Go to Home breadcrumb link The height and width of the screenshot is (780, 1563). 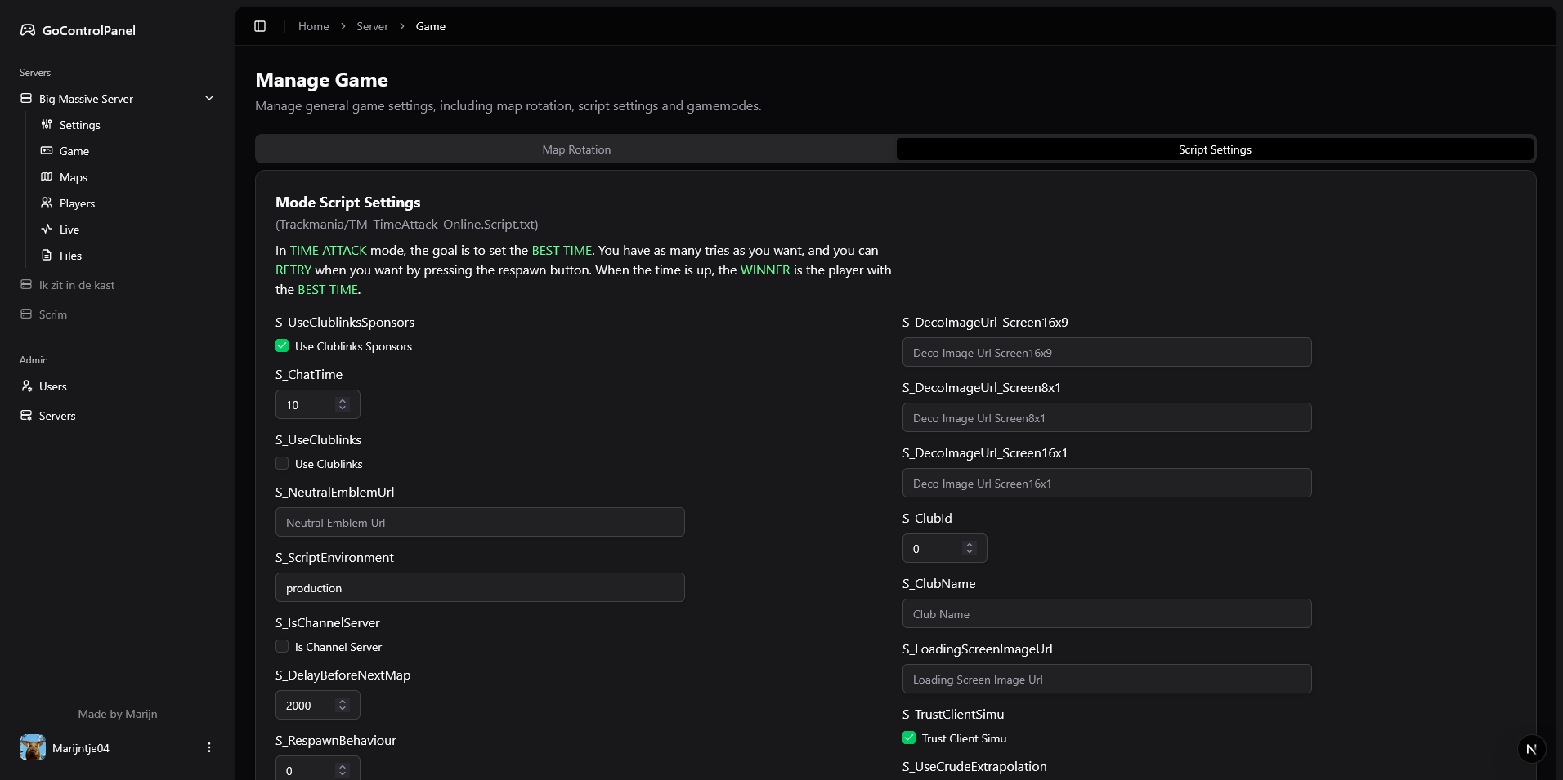pyautogui.click(x=313, y=26)
